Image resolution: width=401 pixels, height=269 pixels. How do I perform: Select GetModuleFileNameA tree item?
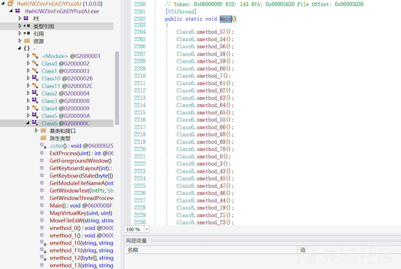coord(81,183)
